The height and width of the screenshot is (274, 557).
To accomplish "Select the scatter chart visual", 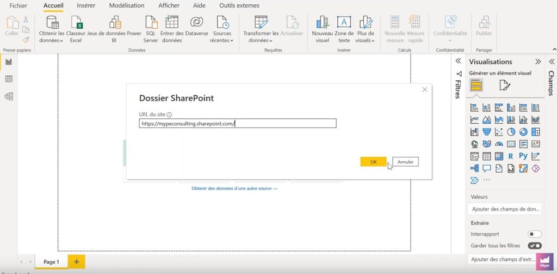I will [499, 132].
